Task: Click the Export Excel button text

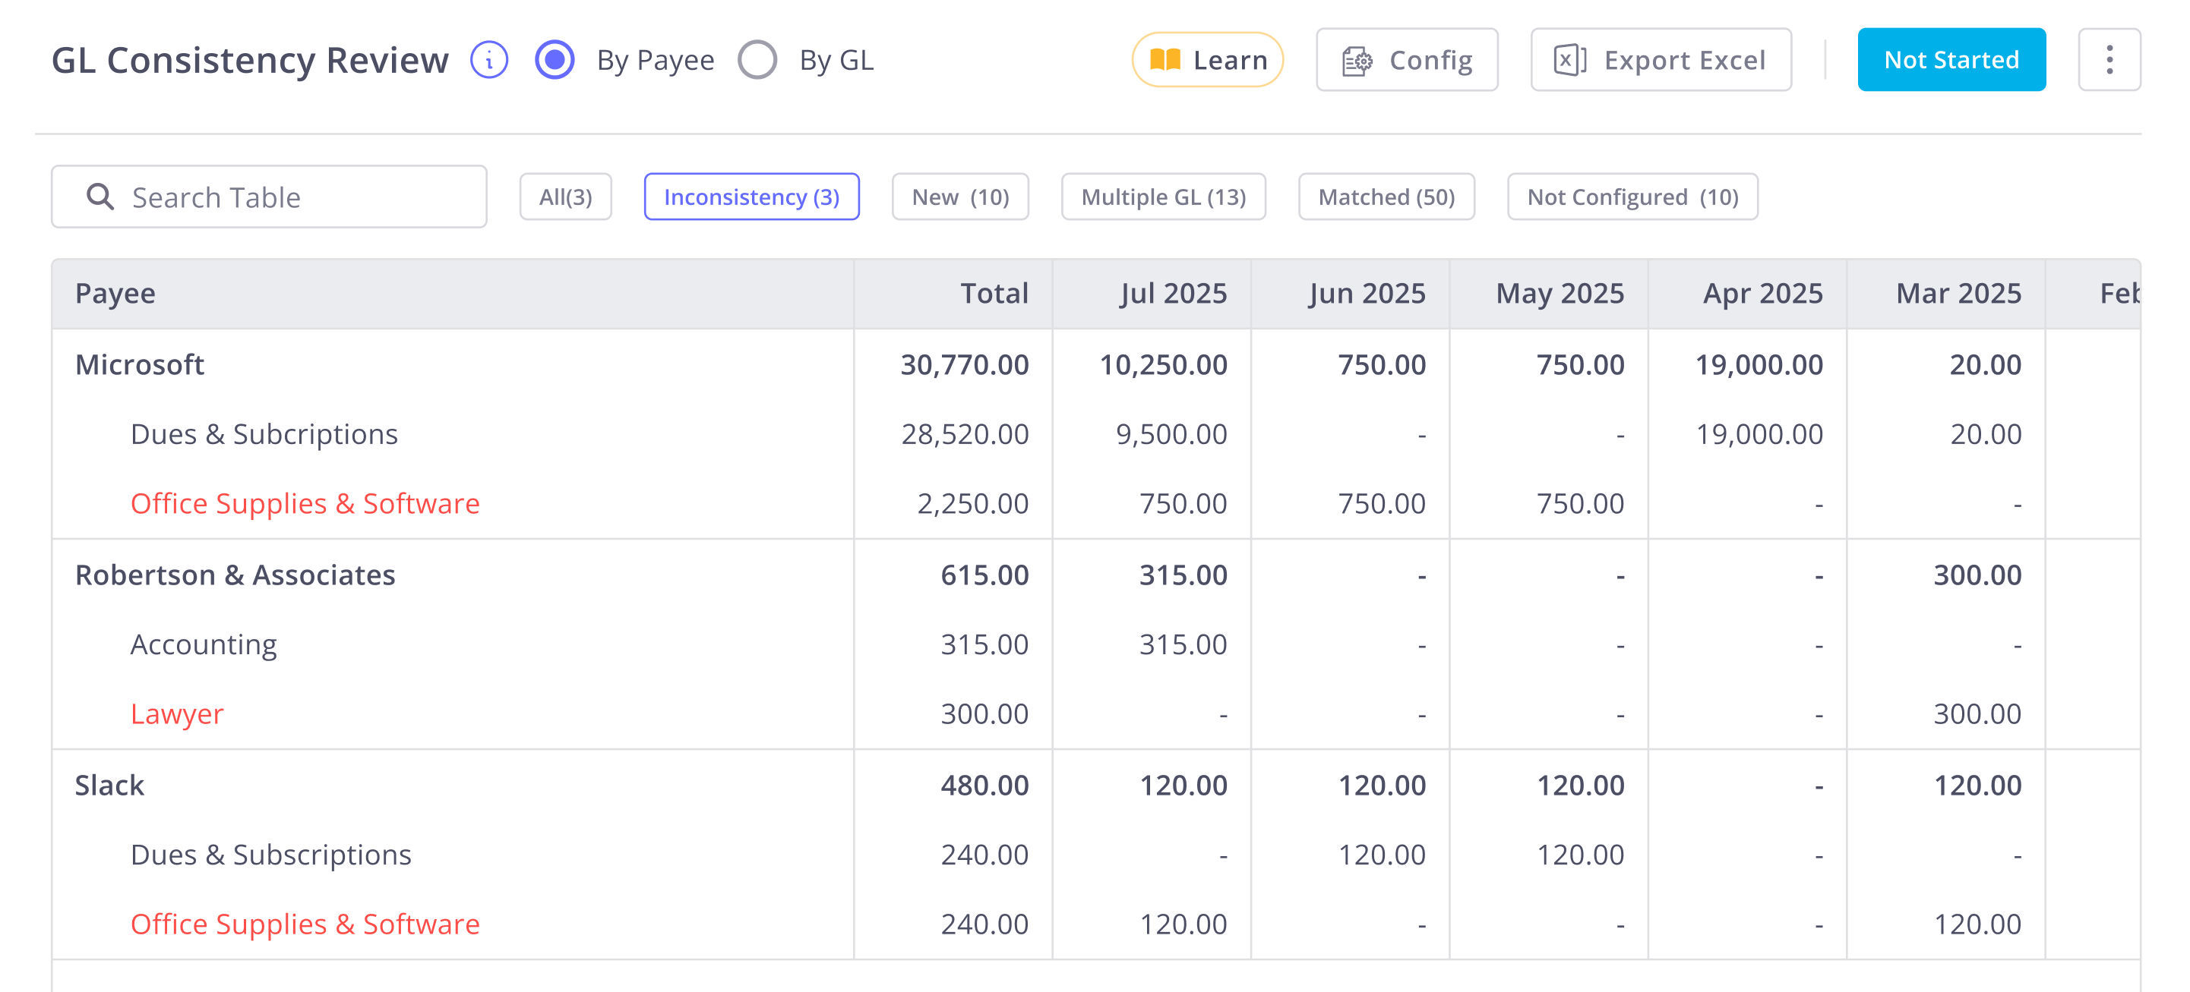Action: (1684, 60)
